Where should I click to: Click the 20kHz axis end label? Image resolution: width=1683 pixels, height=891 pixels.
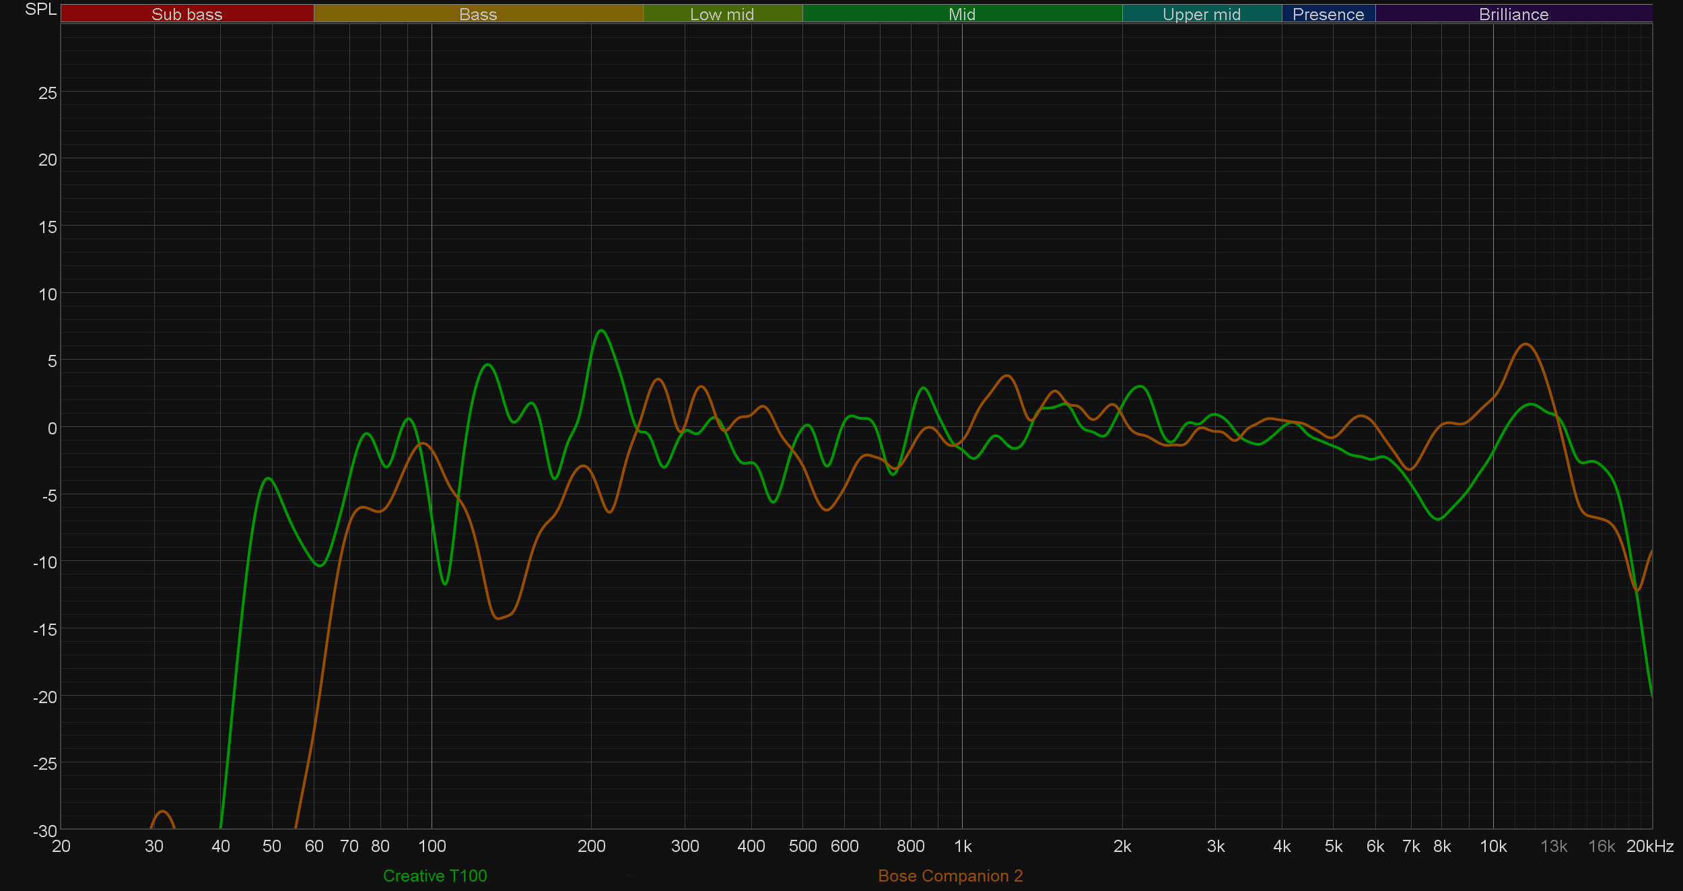(1649, 847)
